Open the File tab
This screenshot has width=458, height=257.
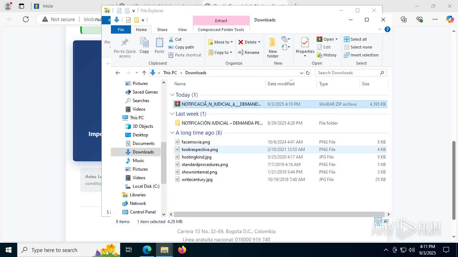(x=121, y=30)
